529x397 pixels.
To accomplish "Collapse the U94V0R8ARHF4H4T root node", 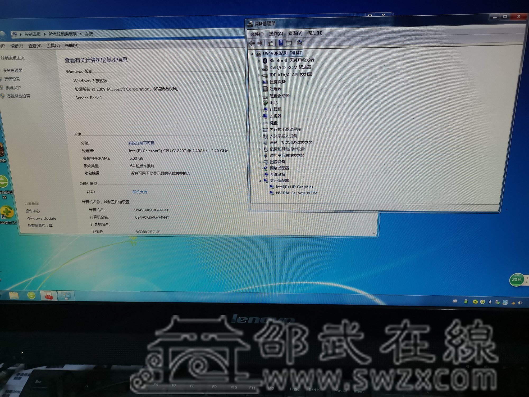I will [252, 54].
